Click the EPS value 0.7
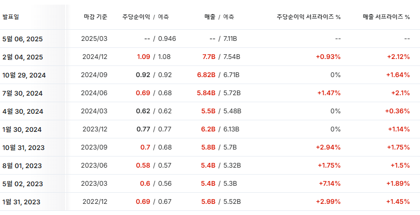The width and height of the screenshot is (420, 215). pos(145,147)
